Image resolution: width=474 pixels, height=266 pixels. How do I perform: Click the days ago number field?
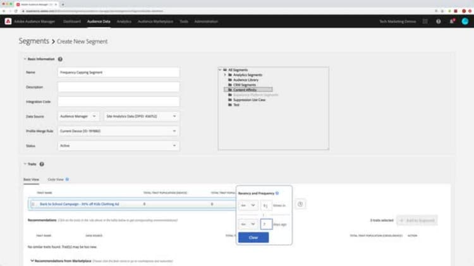coord(266,224)
